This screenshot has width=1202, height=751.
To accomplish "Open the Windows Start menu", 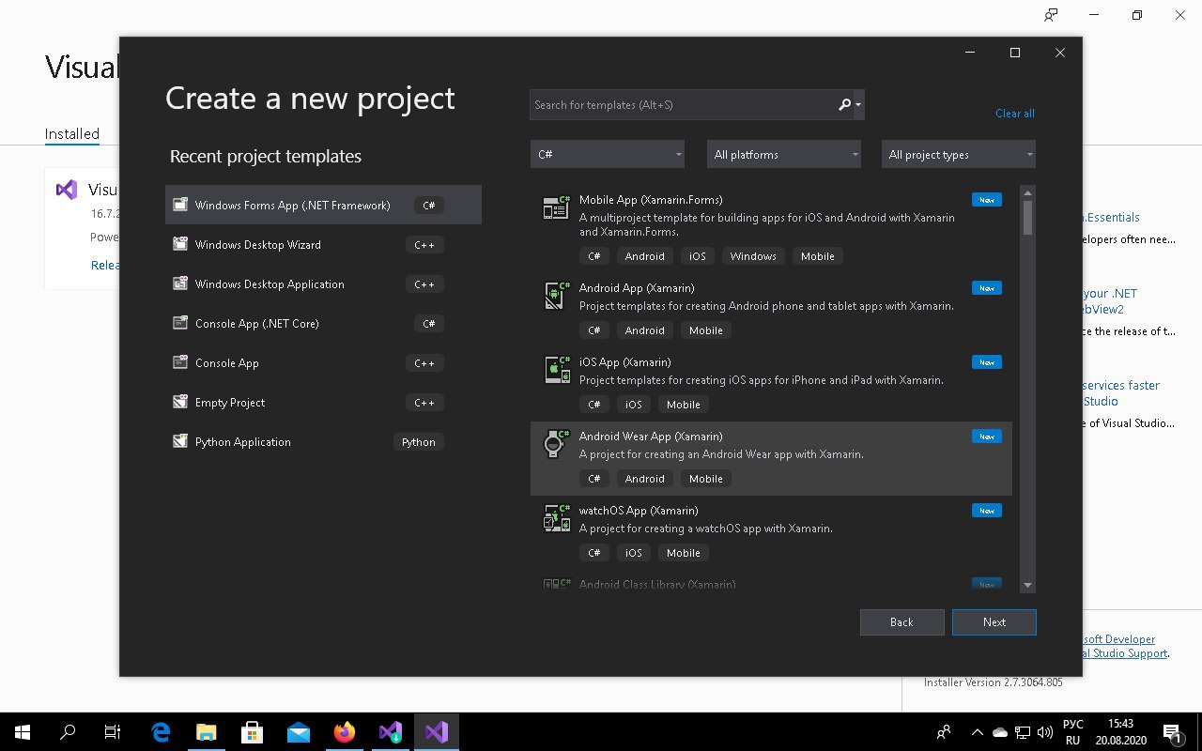I will click(23, 732).
